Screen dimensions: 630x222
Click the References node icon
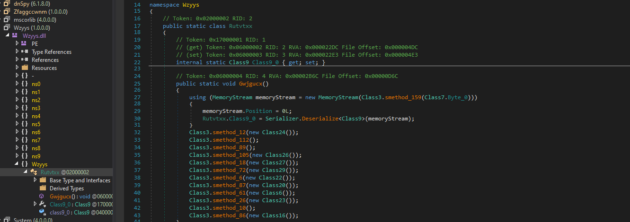point(24,60)
